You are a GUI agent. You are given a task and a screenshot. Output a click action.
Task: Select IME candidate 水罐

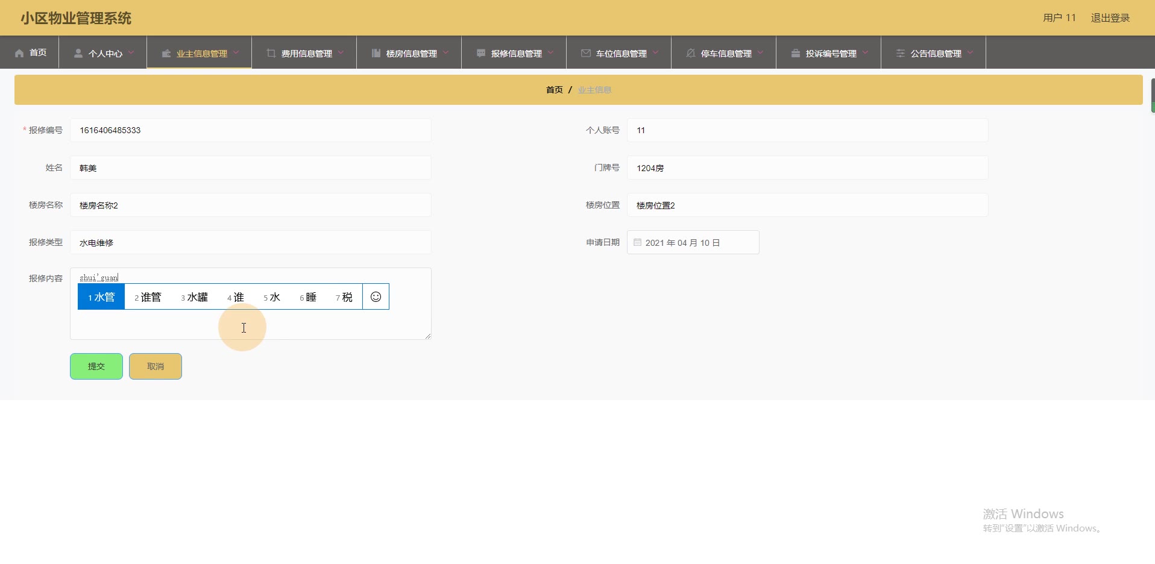point(195,297)
